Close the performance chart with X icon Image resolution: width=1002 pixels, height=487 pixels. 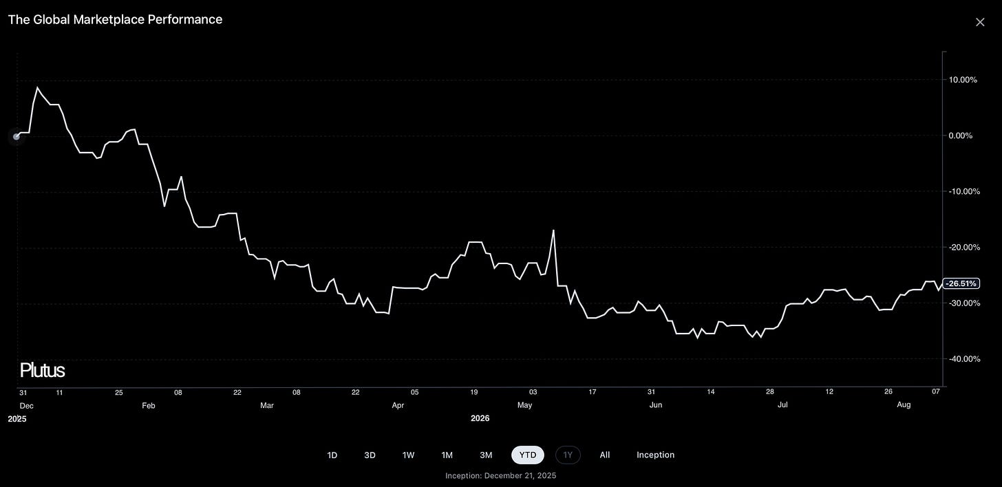pos(980,22)
